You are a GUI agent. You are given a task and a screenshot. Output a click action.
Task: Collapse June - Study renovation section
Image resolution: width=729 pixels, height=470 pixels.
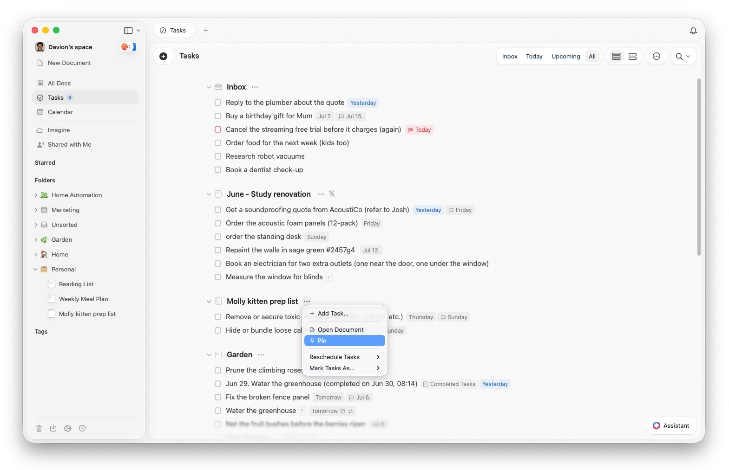tap(209, 194)
